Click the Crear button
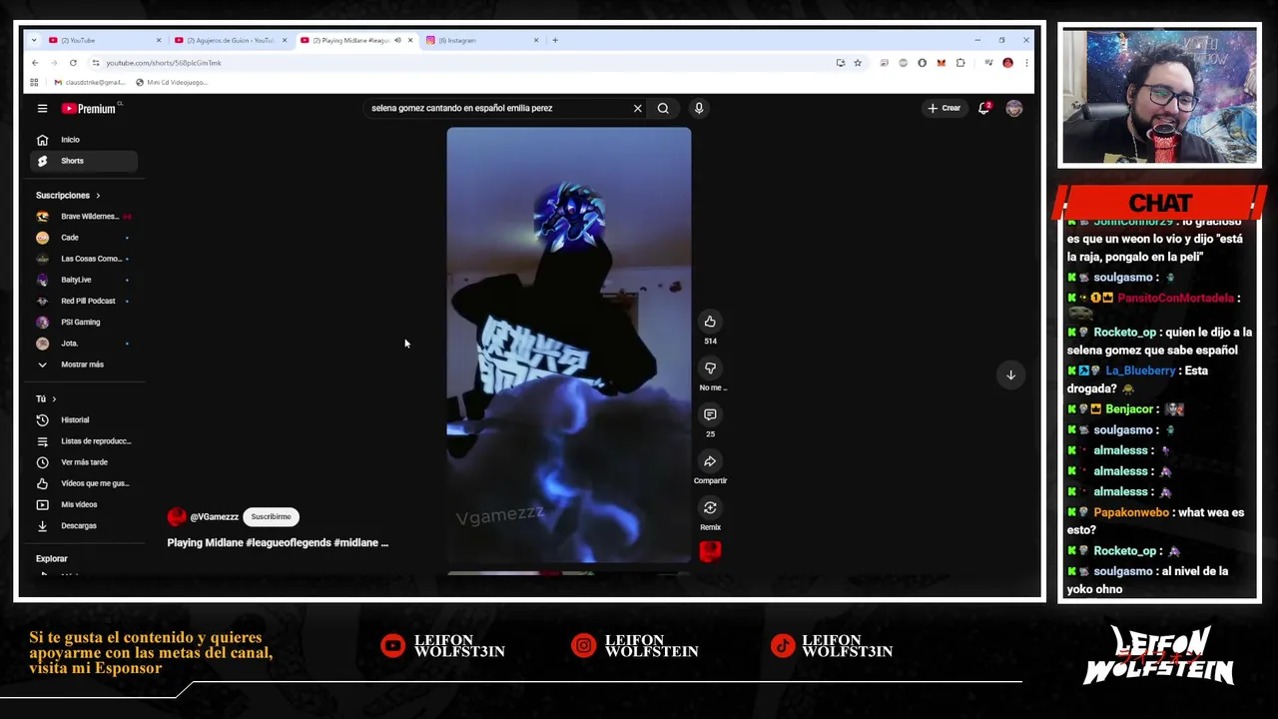1278x719 pixels. [944, 108]
